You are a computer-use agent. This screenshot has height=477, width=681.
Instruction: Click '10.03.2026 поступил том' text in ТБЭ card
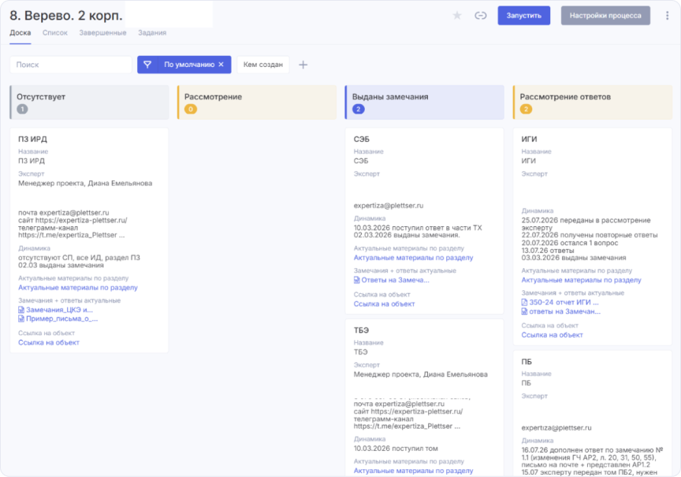click(x=396, y=449)
